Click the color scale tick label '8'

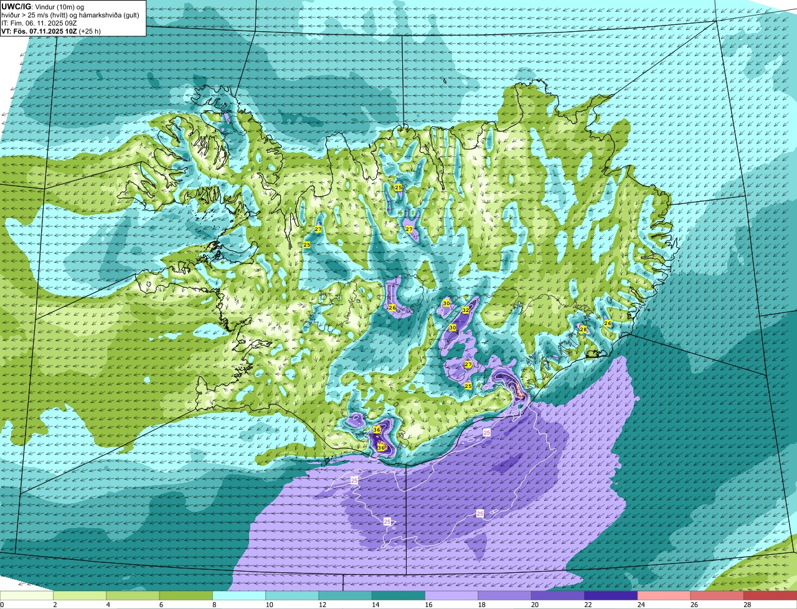coord(214,605)
